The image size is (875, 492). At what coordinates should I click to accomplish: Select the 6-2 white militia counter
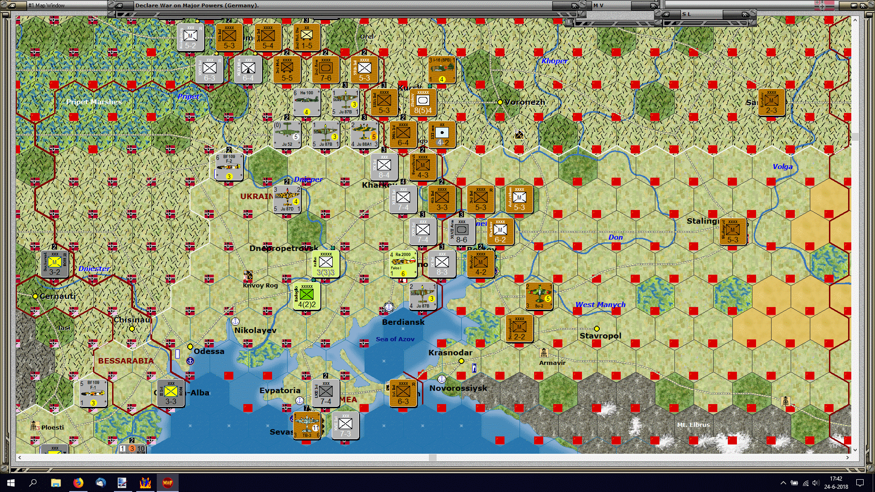pos(500,231)
